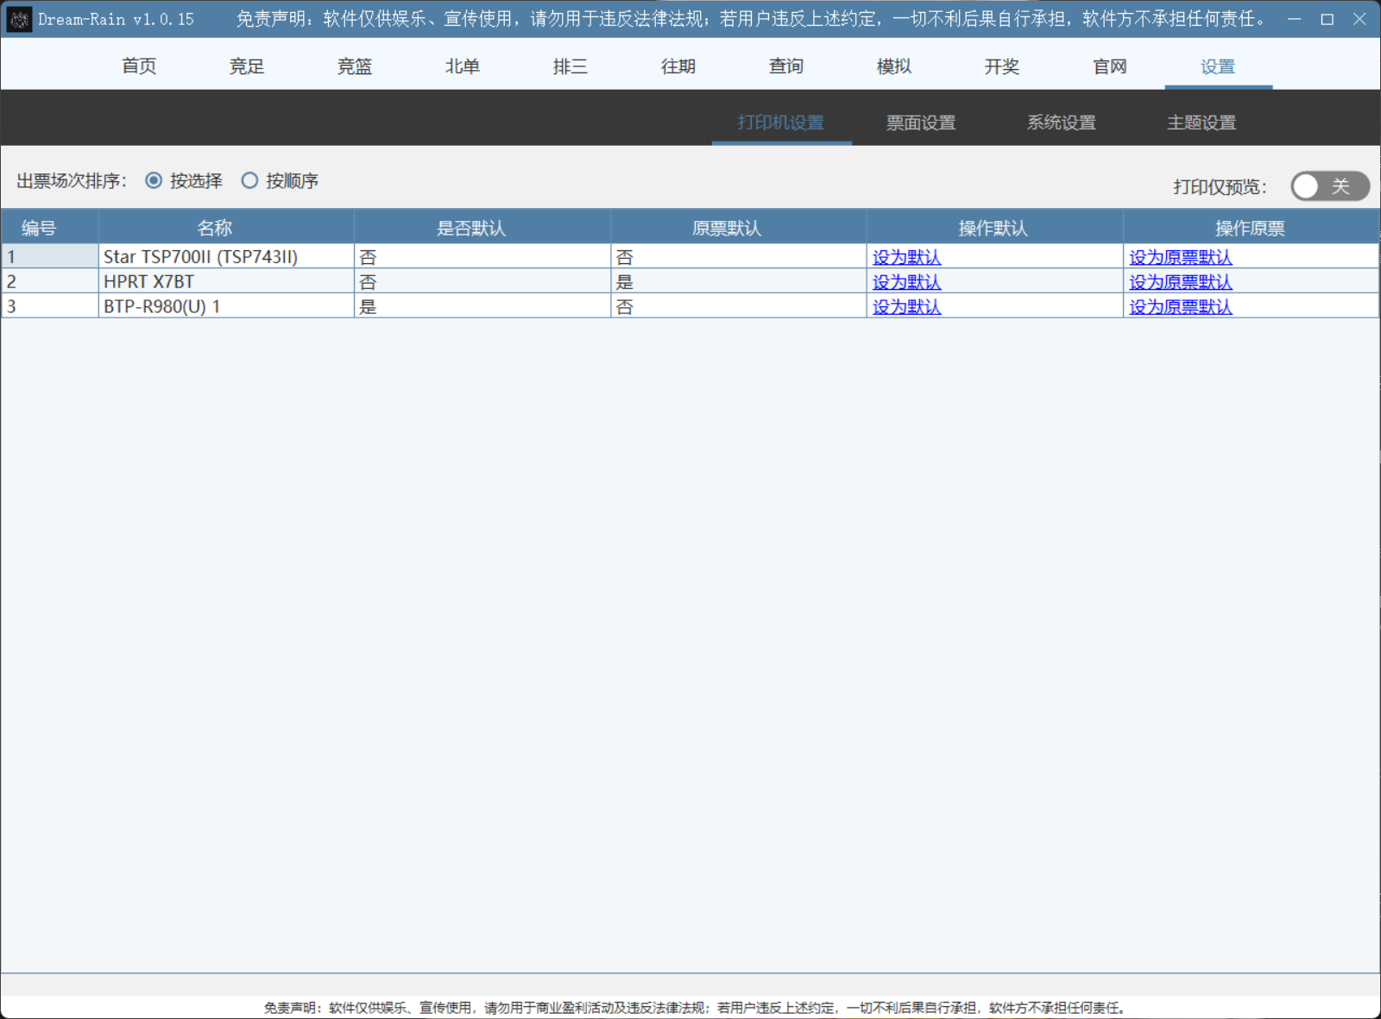Select the 按选择 radio button

(154, 180)
